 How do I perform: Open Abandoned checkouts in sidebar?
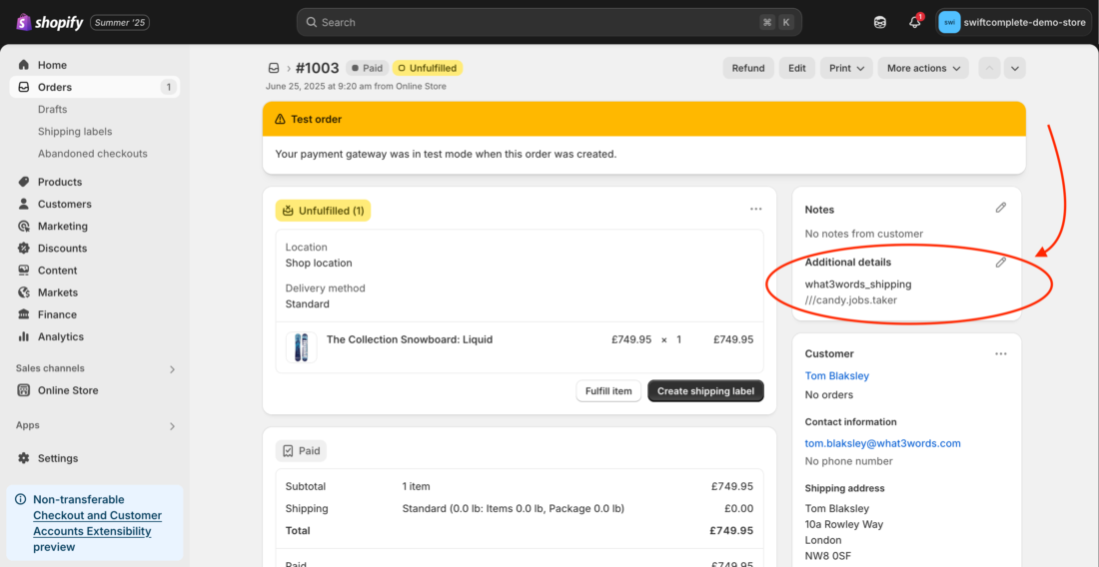(x=93, y=154)
